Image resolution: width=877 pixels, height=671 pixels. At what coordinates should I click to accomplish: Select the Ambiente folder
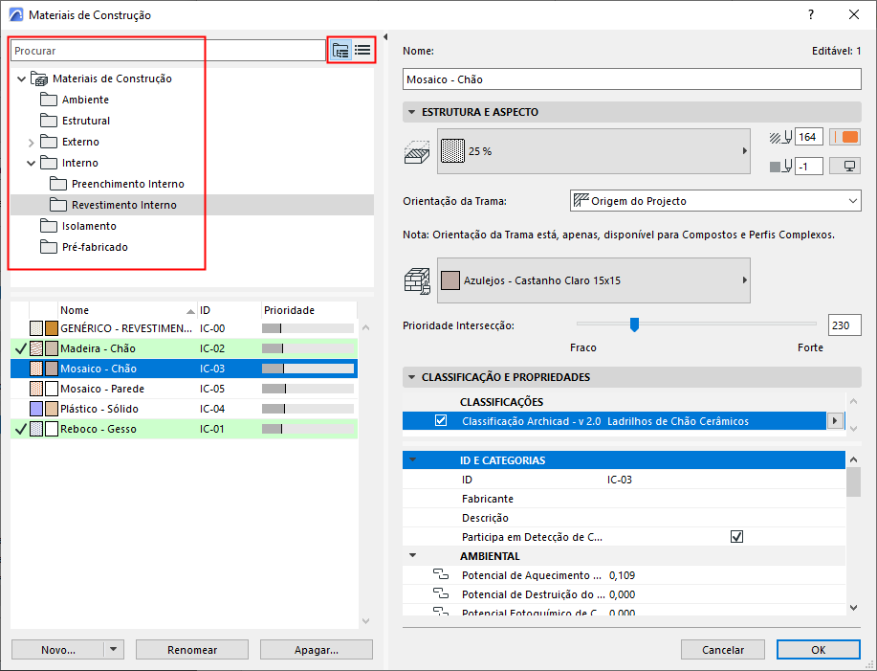[85, 100]
